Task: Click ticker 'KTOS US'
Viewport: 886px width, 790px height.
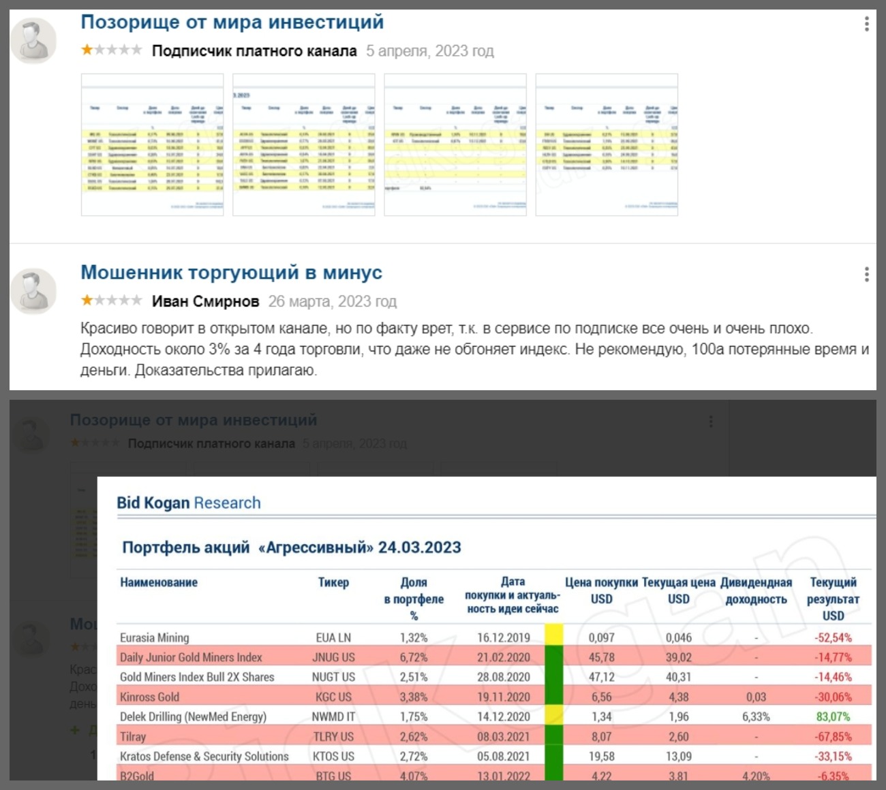Action: 333,756
